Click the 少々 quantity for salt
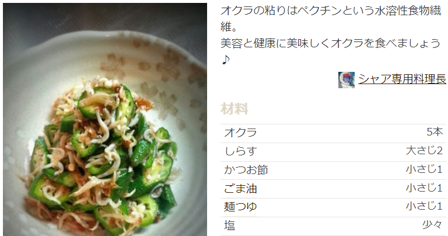Viewport: 448px width, 236px height. 433,224
